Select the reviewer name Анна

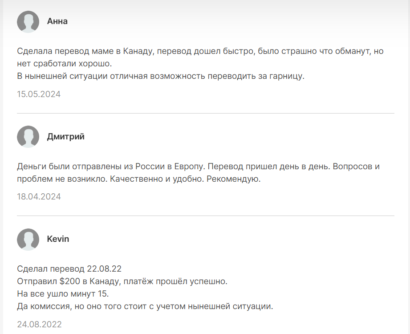coord(57,21)
